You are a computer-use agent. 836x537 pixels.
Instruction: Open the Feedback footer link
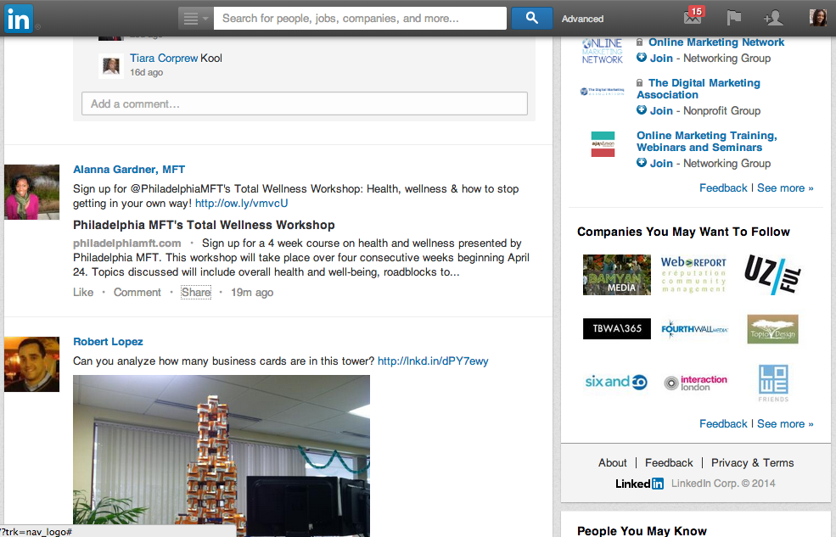coord(669,462)
